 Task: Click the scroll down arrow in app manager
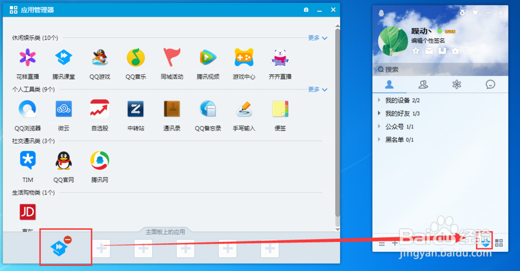tap(337, 229)
